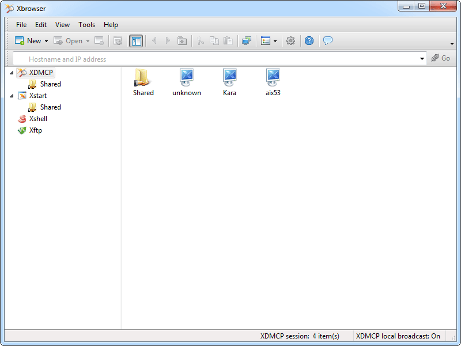Click the session properties icon next to Open
The width and height of the screenshot is (461, 346).
coord(99,40)
